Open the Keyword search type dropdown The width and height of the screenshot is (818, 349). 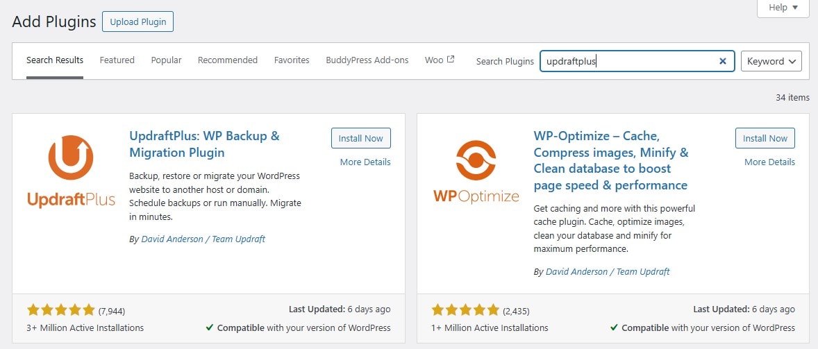click(x=771, y=61)
